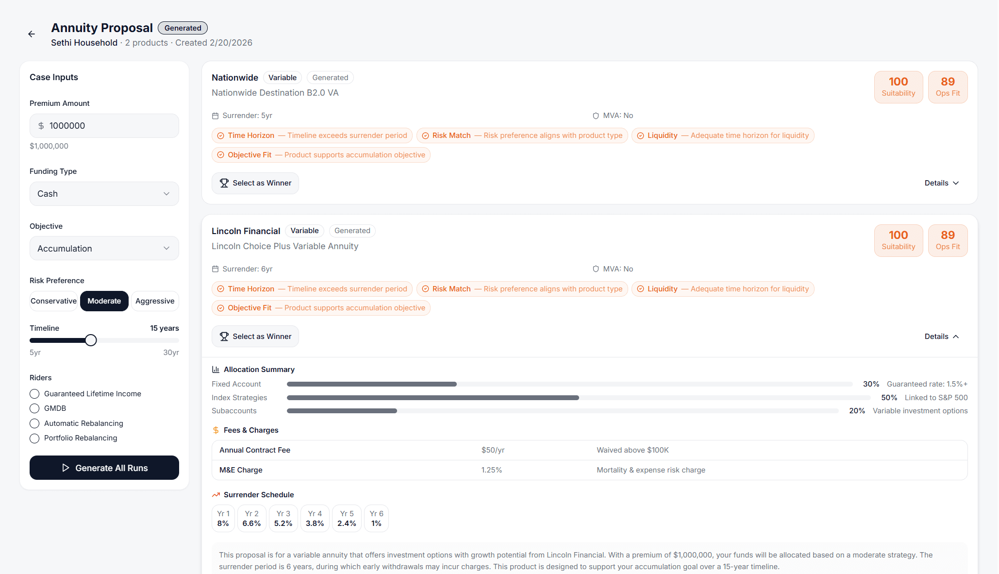Set risk preference to Conservative
This screenshot has height=574, width=999.
[53, 301]
